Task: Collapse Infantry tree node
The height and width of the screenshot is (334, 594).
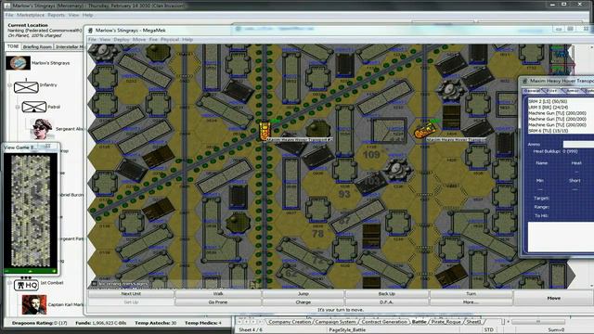Action: pyautogui.click(x=9, y=85)
